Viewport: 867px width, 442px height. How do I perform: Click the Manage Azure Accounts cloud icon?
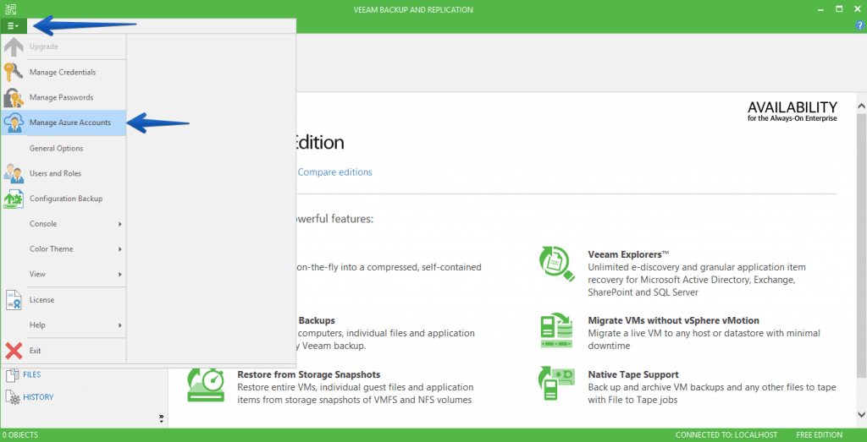tap(14, 123)
